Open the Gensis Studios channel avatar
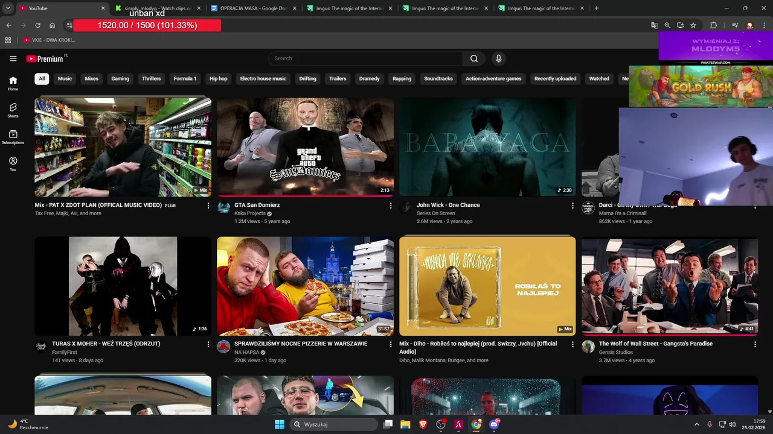Image resolution: width=773 pixels, height=434 pixels. tap(588, 347)
